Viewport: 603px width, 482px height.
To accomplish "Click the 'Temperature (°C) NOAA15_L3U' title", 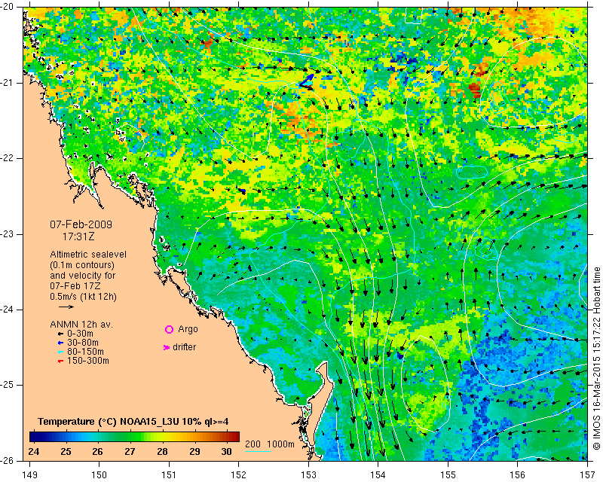I will point(109,422).
